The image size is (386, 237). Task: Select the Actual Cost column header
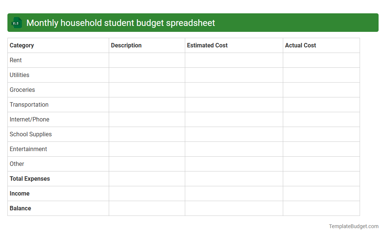pyautogui.click(x=301, y=45)
